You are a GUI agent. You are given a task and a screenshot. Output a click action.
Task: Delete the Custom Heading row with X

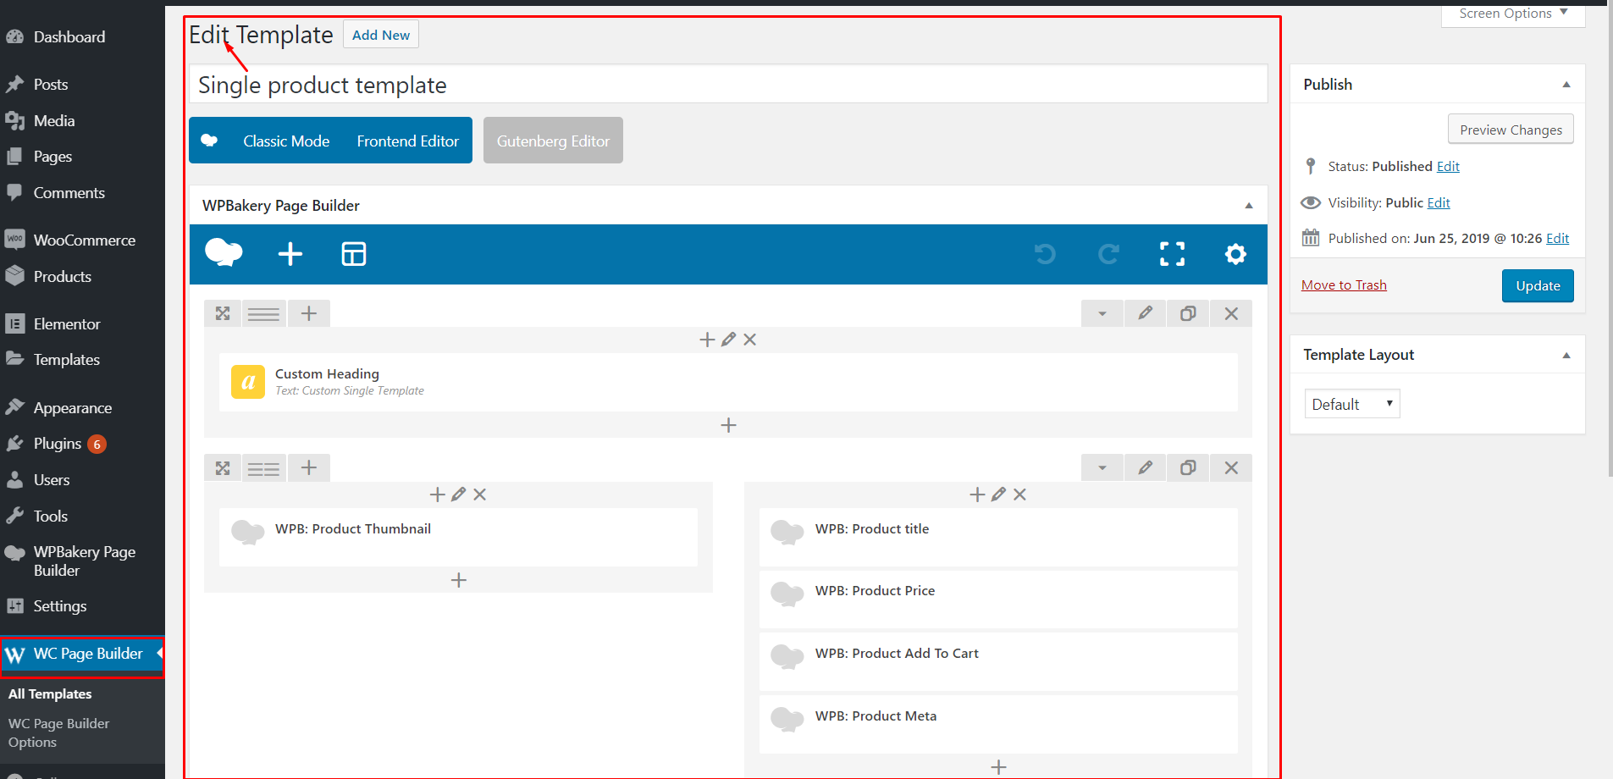coord(1231,313)
